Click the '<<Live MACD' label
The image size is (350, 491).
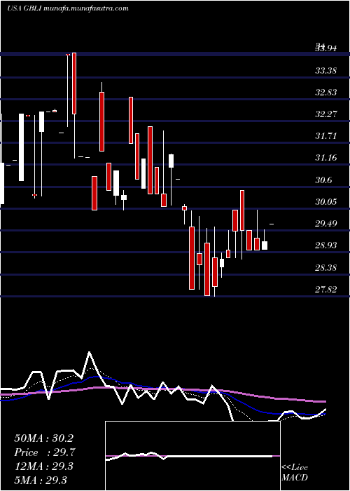tap(295, 472)
